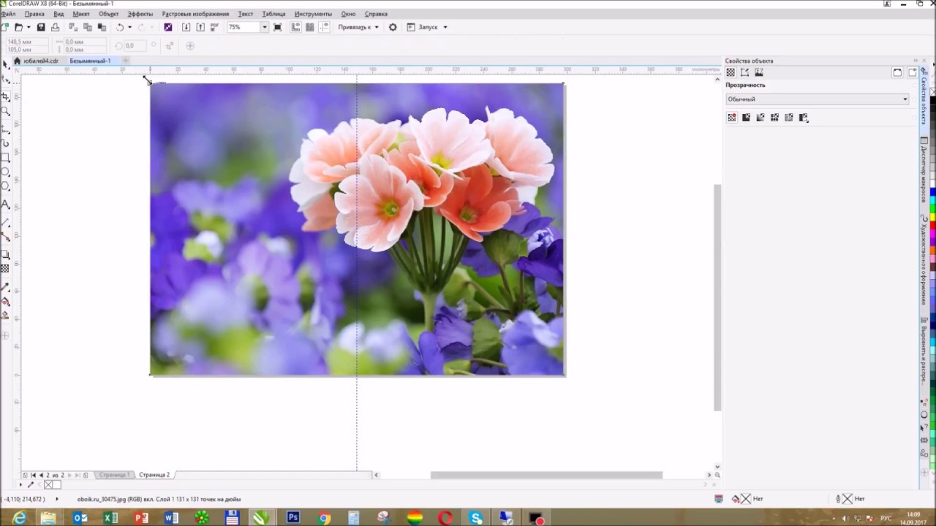Click the Import icon with down arrow
The height and width of the screenshot is (526, 936).
click(186, 27)
